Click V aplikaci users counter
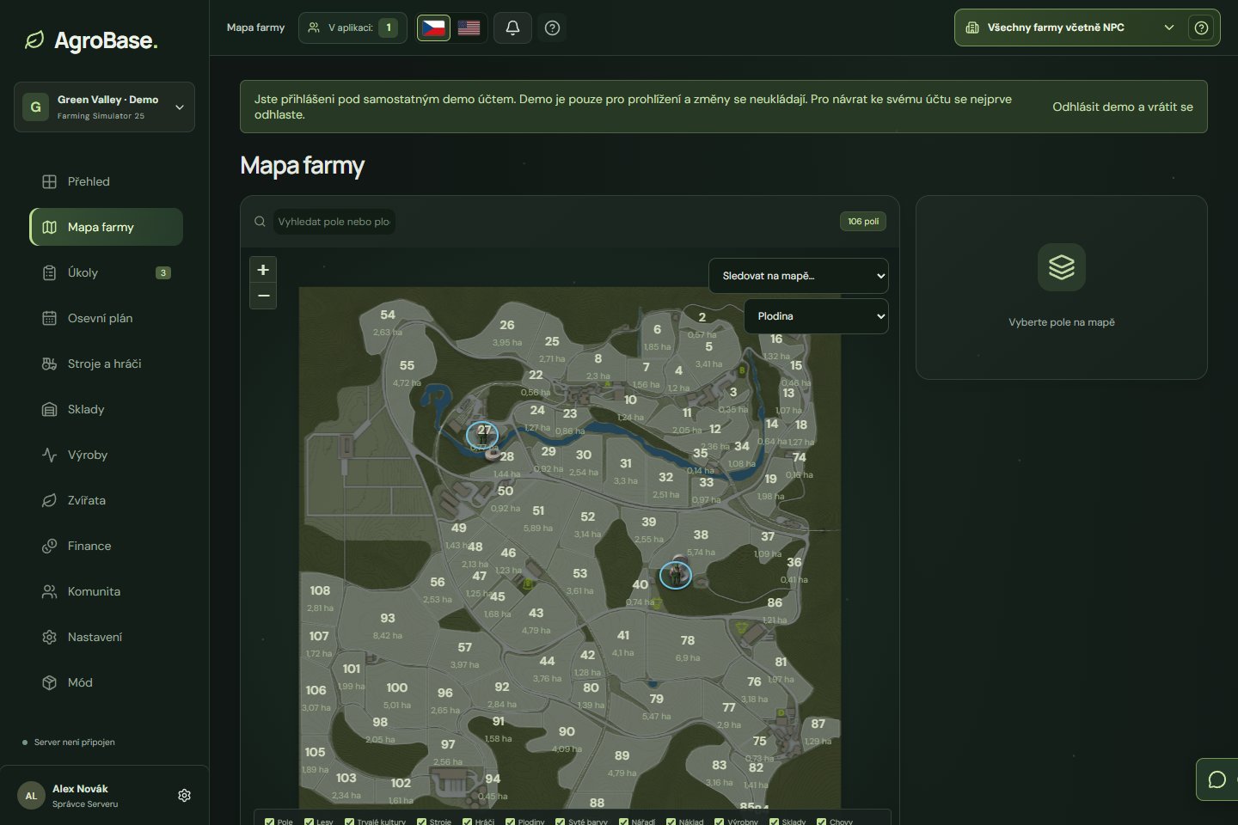Viewport: 1238px width, 825px height. point(353,27)
